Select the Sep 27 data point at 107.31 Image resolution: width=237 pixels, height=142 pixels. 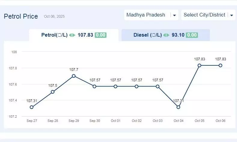coord(32,107)
